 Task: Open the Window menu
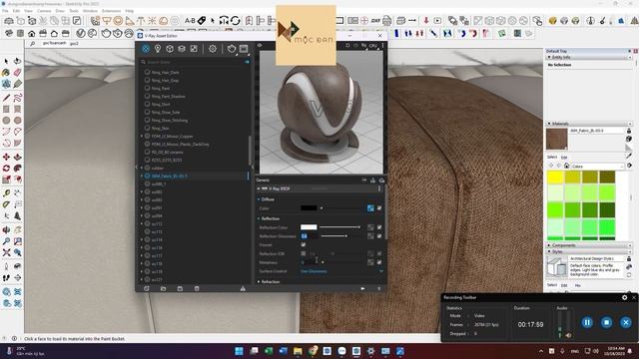pyautogui.click(x=90, y=11)
